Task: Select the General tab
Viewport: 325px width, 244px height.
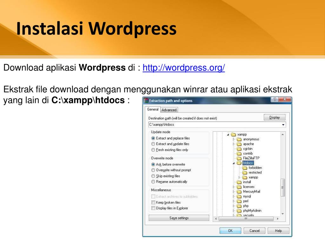Action: [x=153, y=109]
